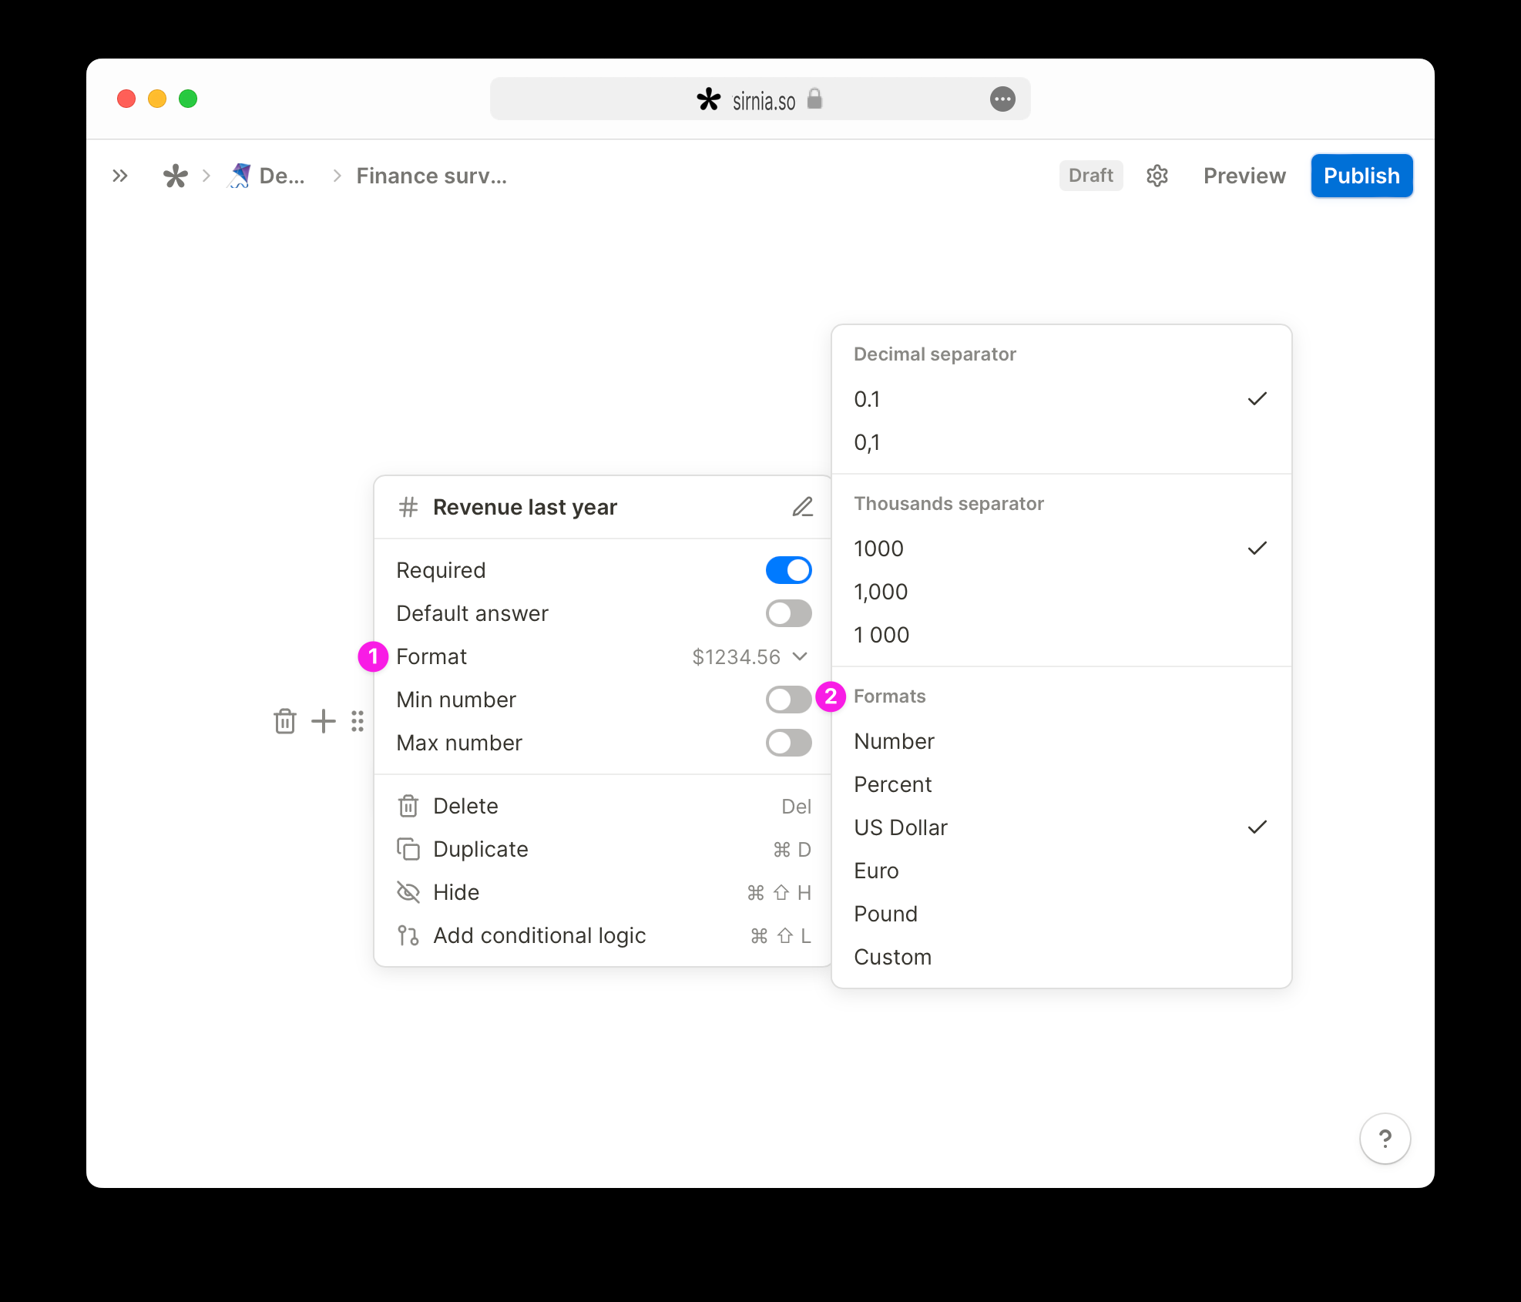1521x1302 pixels.
Task: Open the more options ellipsis in address bar
Action: click(1002, 99)
